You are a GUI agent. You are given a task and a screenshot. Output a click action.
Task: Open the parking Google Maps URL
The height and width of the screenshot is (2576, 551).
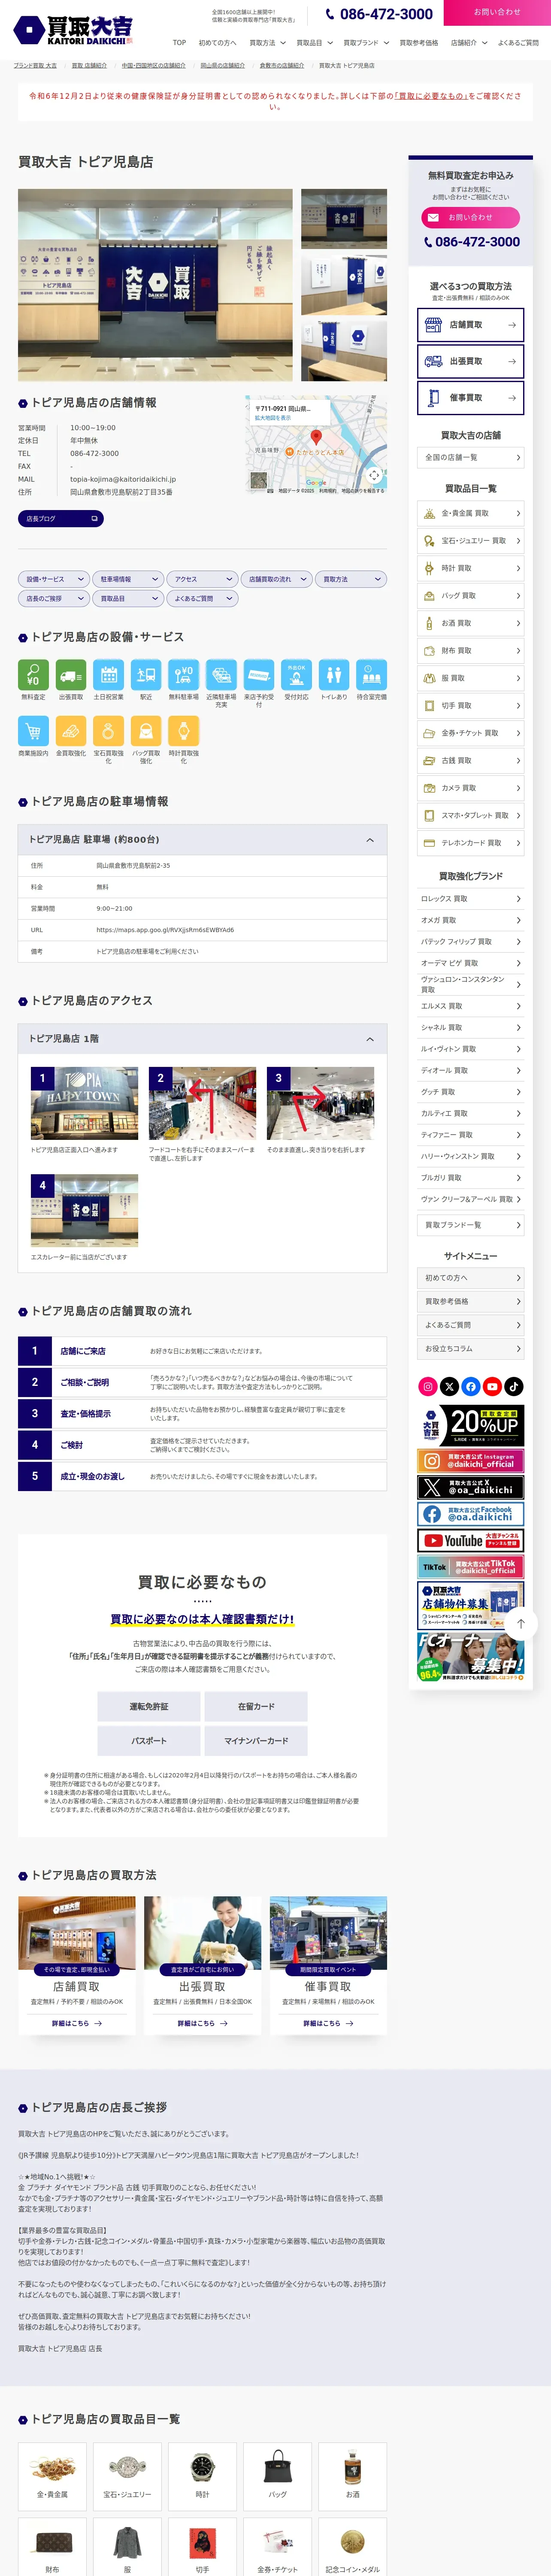[x=165, y=930]
